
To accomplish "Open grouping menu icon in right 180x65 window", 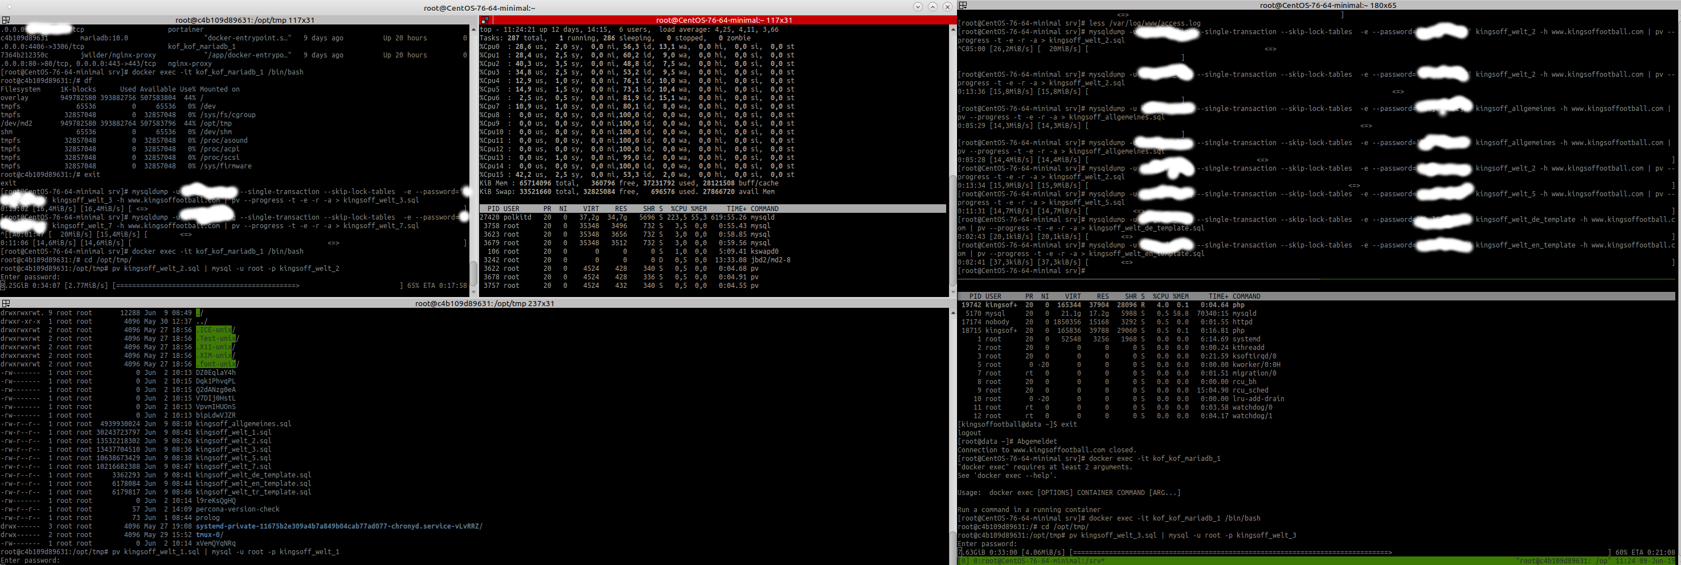I will tap(963, 5).
